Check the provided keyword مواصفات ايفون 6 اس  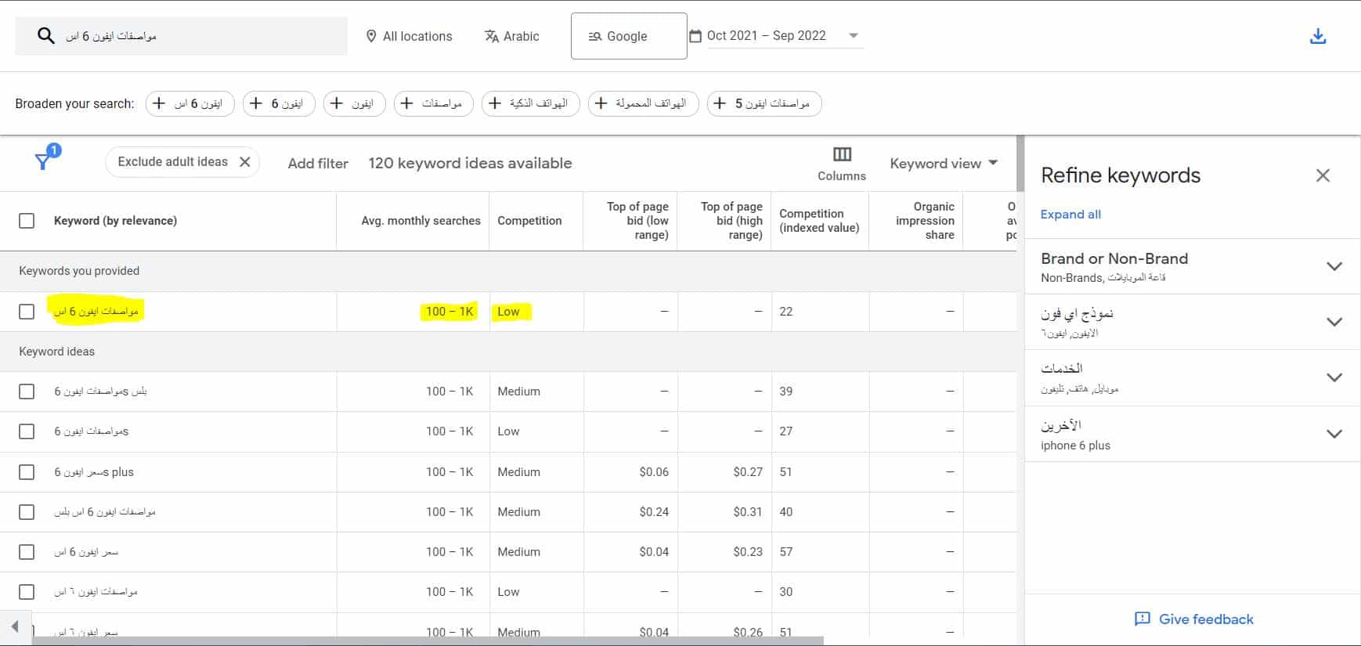[27, 312]
